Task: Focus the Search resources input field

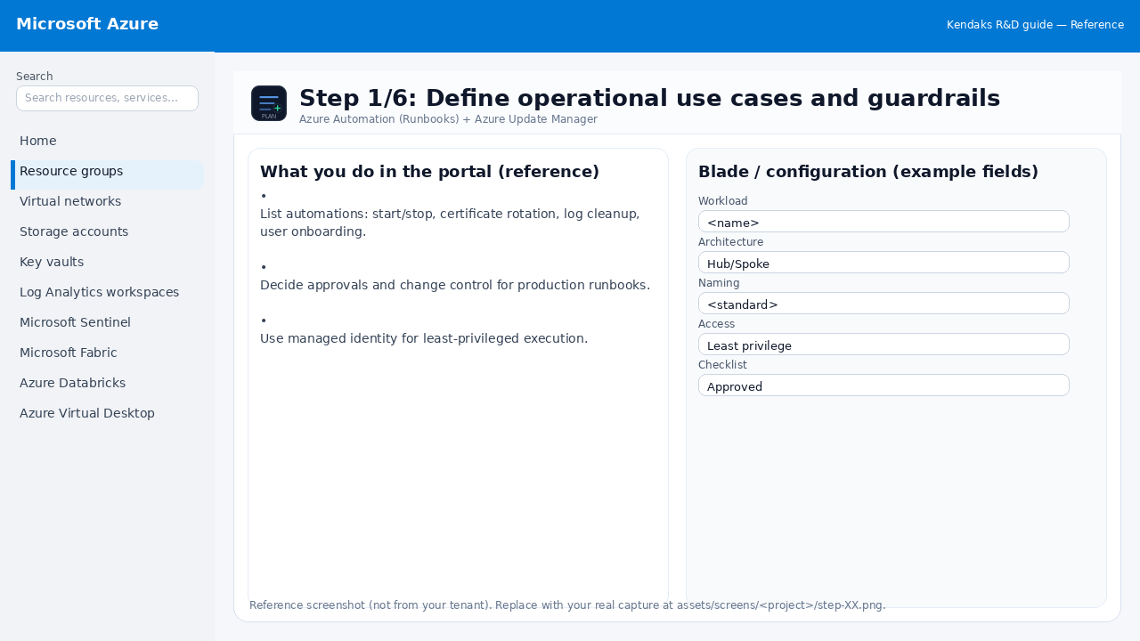Action: click(x=107, y=98)
